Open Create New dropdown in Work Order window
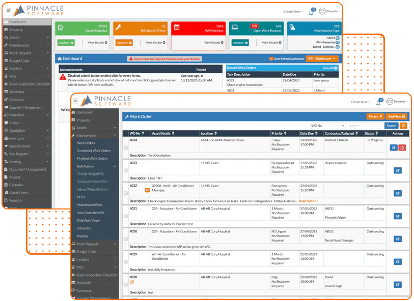414x301 pixels. [360, 102]
